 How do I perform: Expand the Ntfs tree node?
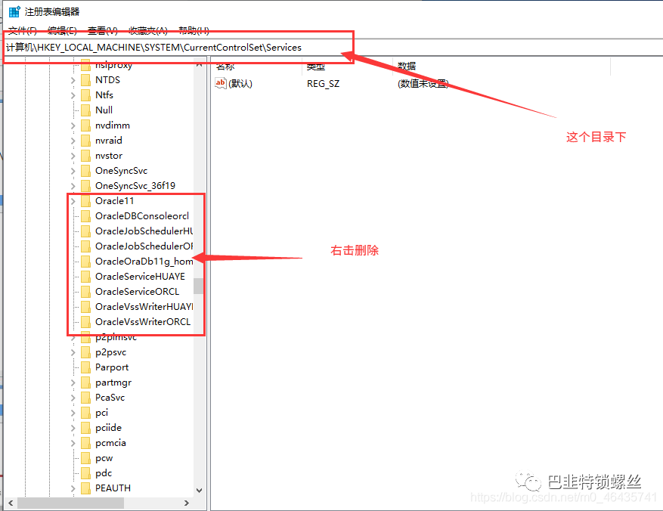click(73, 95)
